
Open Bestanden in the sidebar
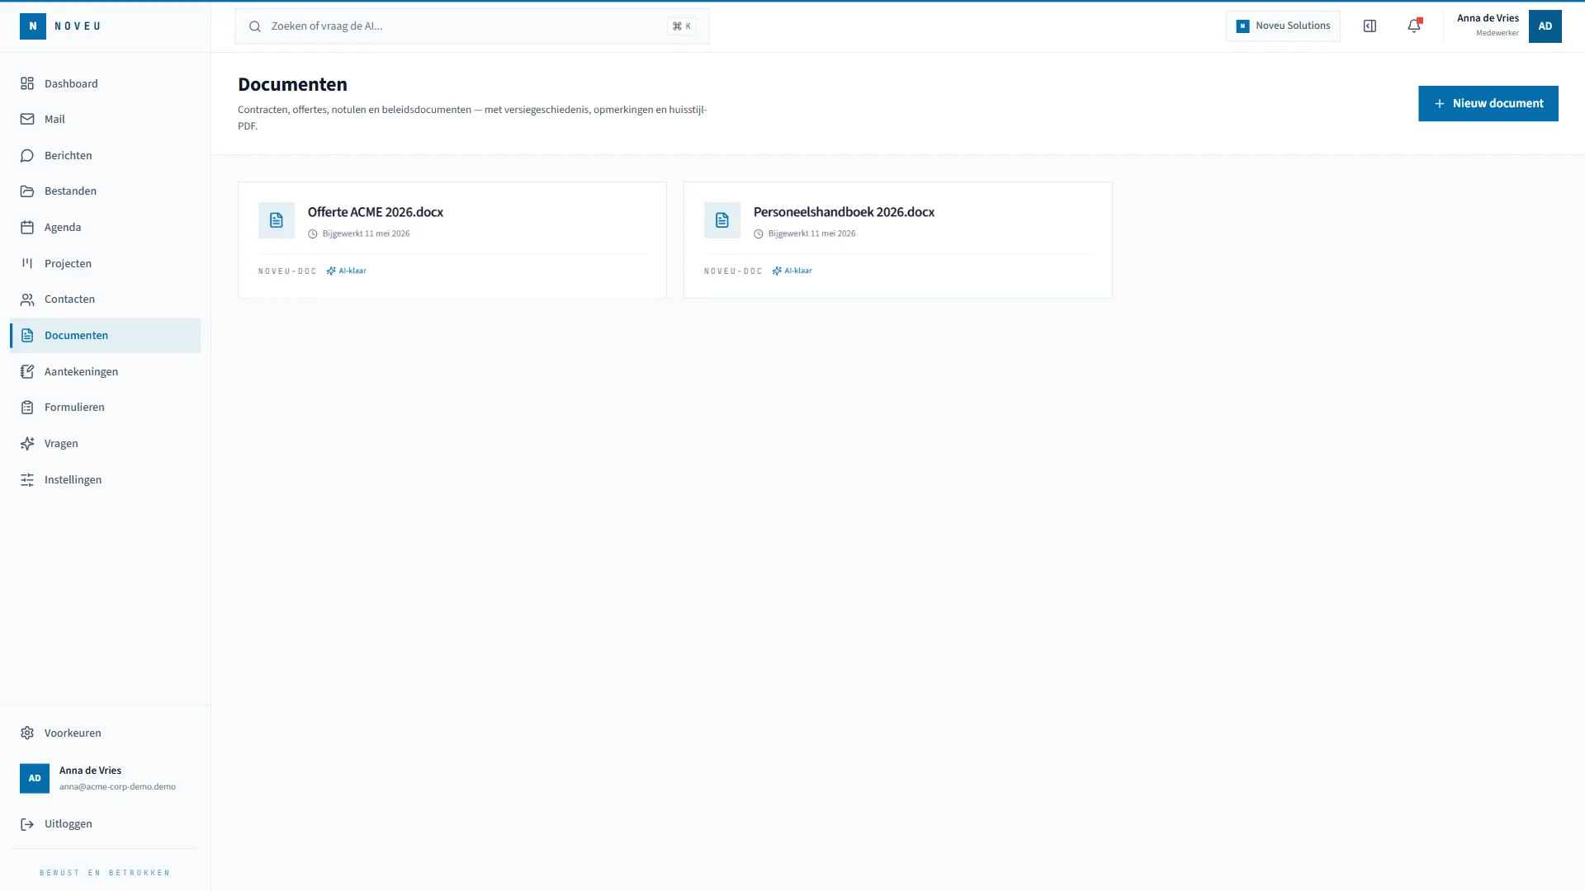(x=105, y=191)
